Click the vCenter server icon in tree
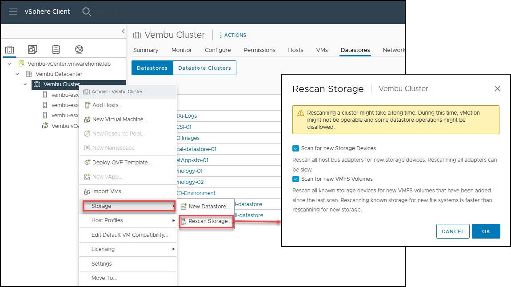 point(21,64)
